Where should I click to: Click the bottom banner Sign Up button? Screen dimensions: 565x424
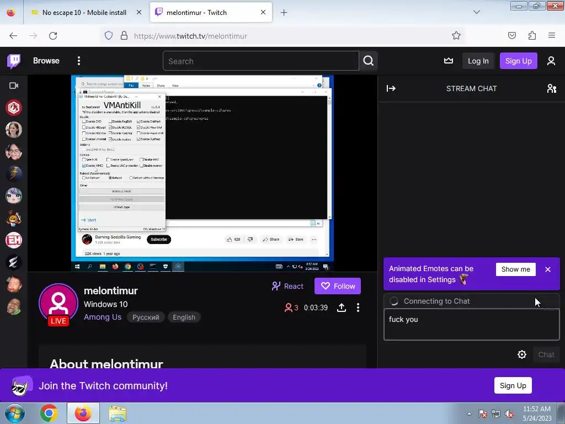click(513, 385)
